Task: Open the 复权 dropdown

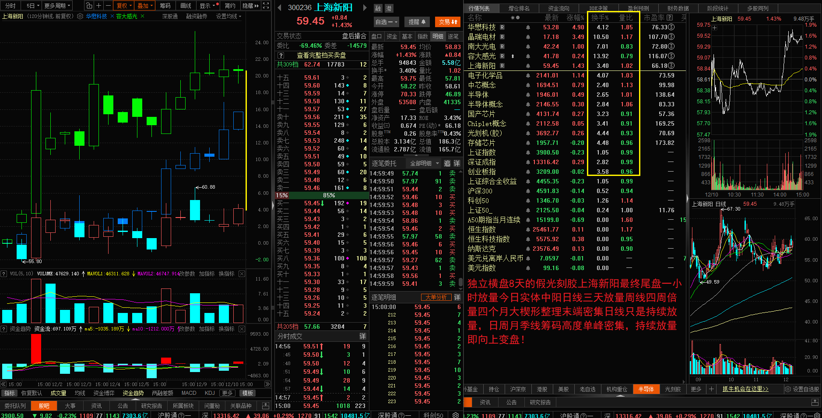Action: pyautogui.click(x=124, y=6)
